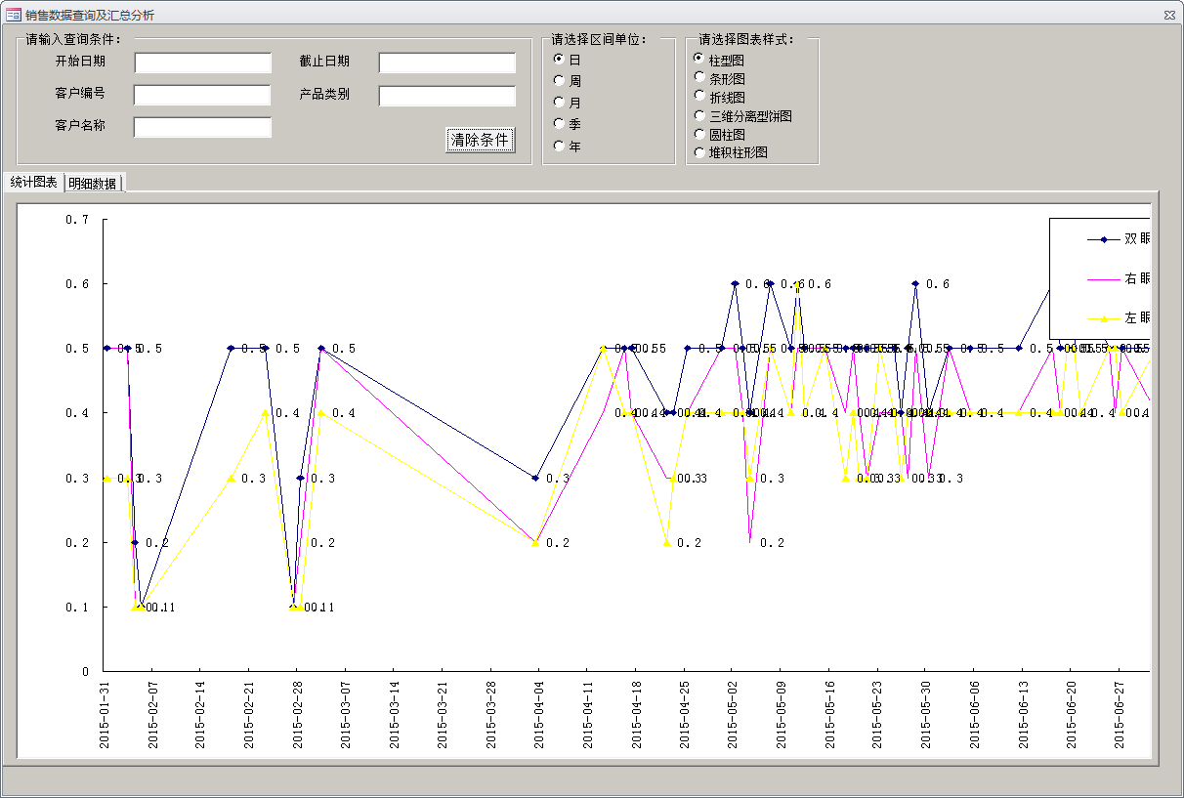Choose the 三维分离型饼图 chart style
Image resolution: width=1184 pixels, height=798 pixels.
(x=699, y=115)
